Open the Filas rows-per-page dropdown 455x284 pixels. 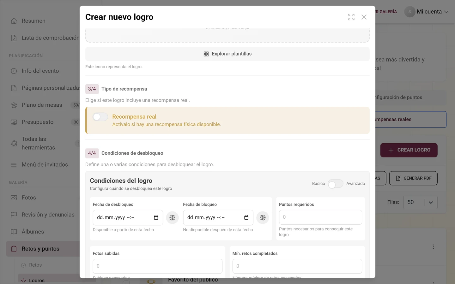click(420, 202)
